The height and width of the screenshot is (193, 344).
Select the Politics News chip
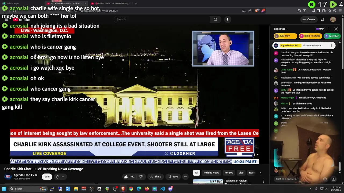(x=211, y=173)
